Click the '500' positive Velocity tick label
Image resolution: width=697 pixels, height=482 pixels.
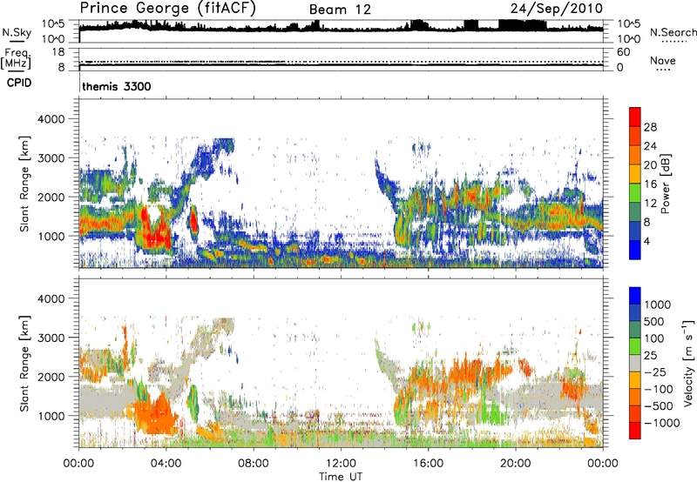coord(654,321)
